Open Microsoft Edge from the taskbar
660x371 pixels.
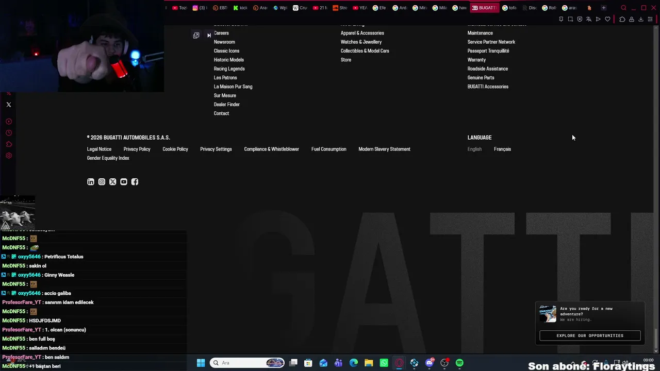click(x=354, y=363)
